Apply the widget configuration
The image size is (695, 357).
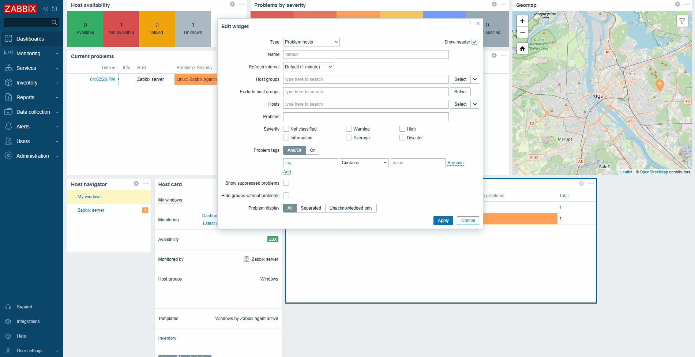443,221
